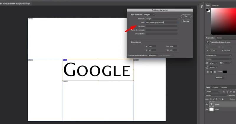Toggle lock image pixels brush icon

214,99
